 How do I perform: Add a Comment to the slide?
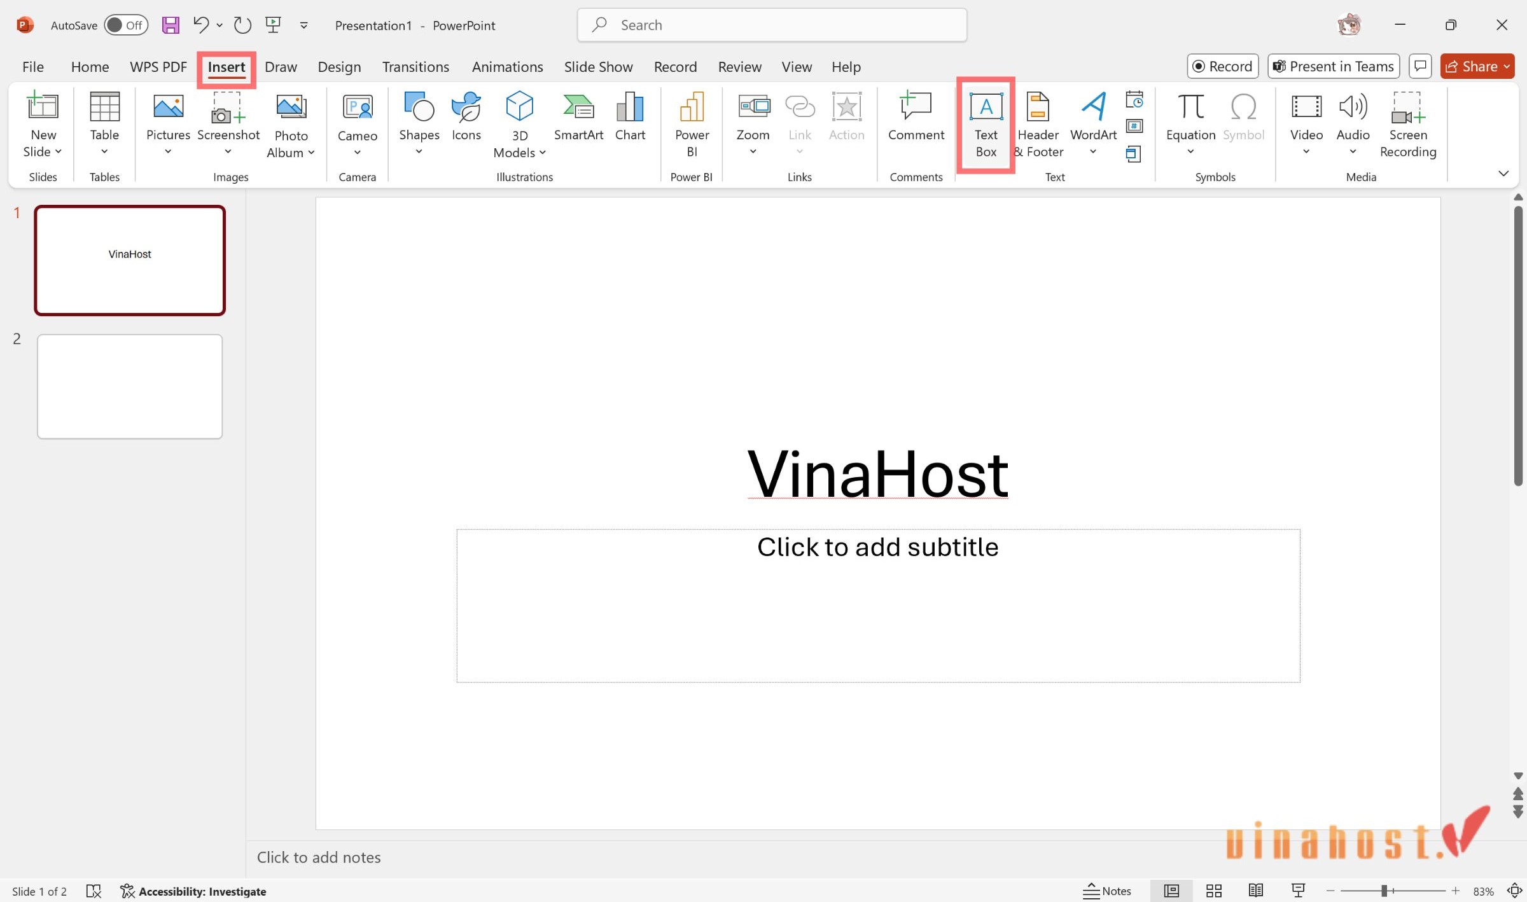pos(916,118)
